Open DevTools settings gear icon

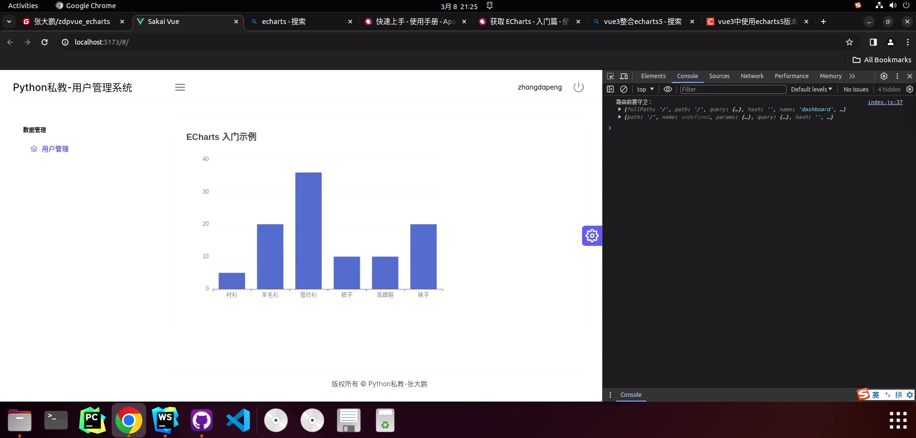(x=884, y=76)
